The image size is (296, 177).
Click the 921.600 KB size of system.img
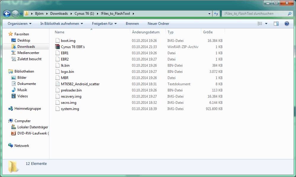[x=214, y=109]
